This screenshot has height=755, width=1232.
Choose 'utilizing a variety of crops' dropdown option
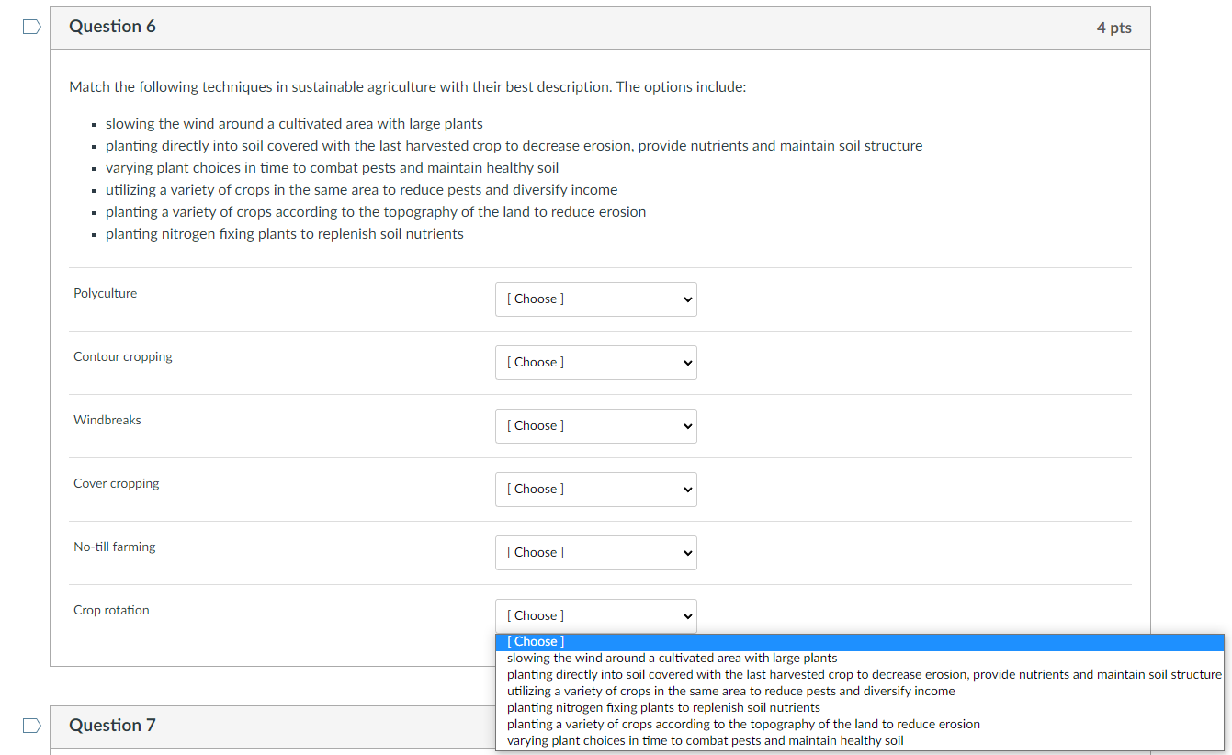point(860,692)
